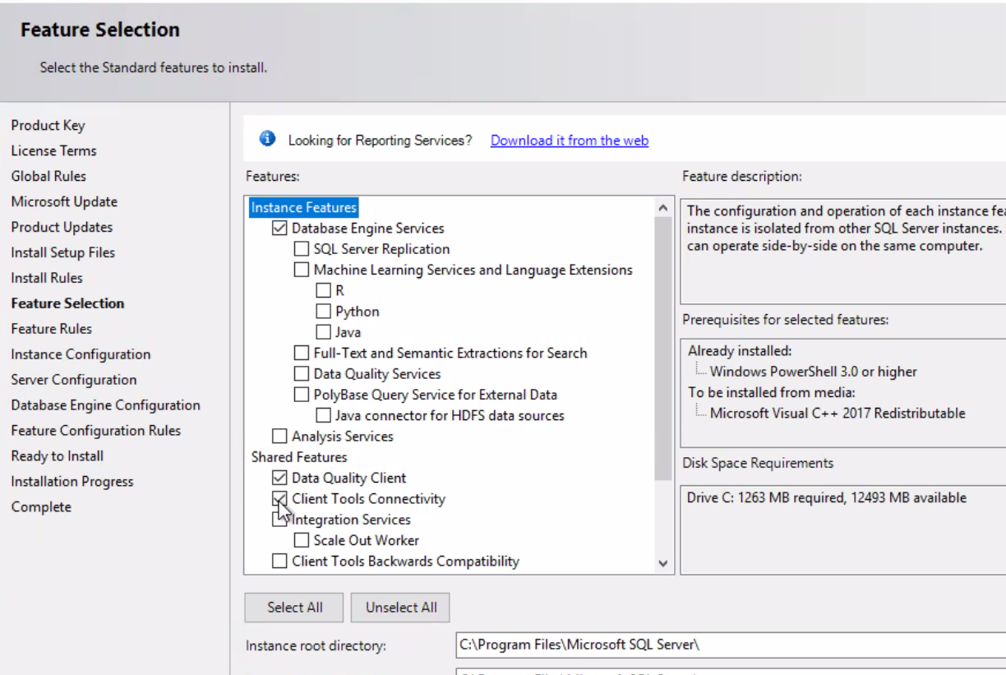The width and height of the screenshot is (1006, 675).
Task: Check the Analysis Services feature
Action: click(x=278, y=436)
